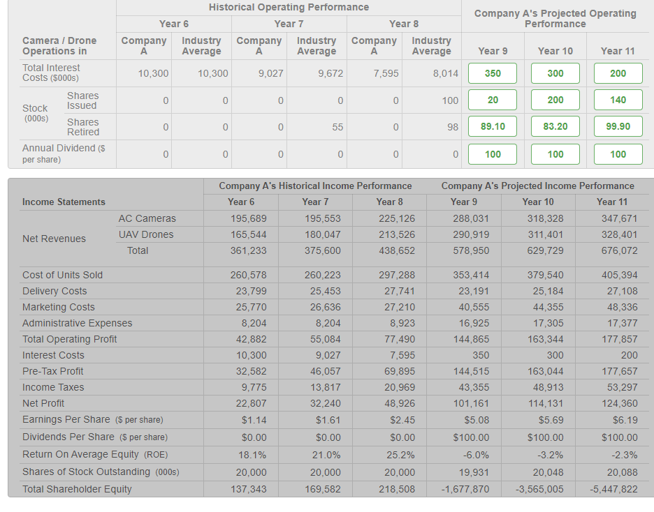Select the Return On Average Equity label
This screenshot has width=654, height=512.
point(95,455)
